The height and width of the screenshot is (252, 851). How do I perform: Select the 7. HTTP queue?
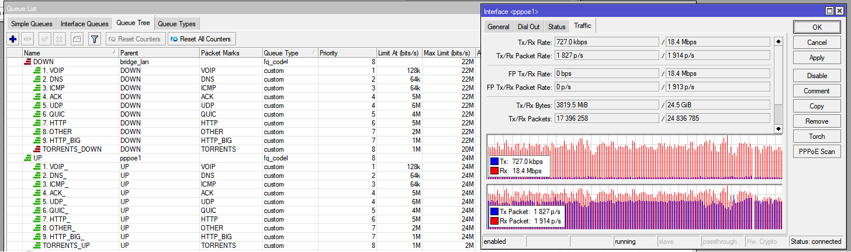[243, 123]
